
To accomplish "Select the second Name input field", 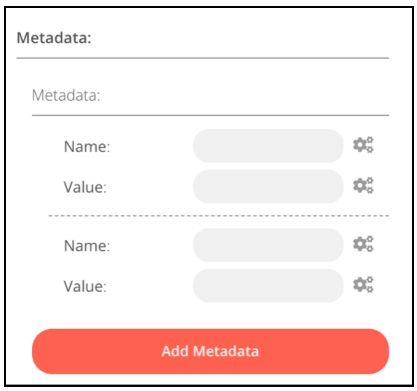I will click(268, 245).
